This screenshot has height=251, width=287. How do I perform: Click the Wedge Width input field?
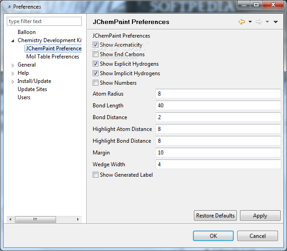point(218,164)
